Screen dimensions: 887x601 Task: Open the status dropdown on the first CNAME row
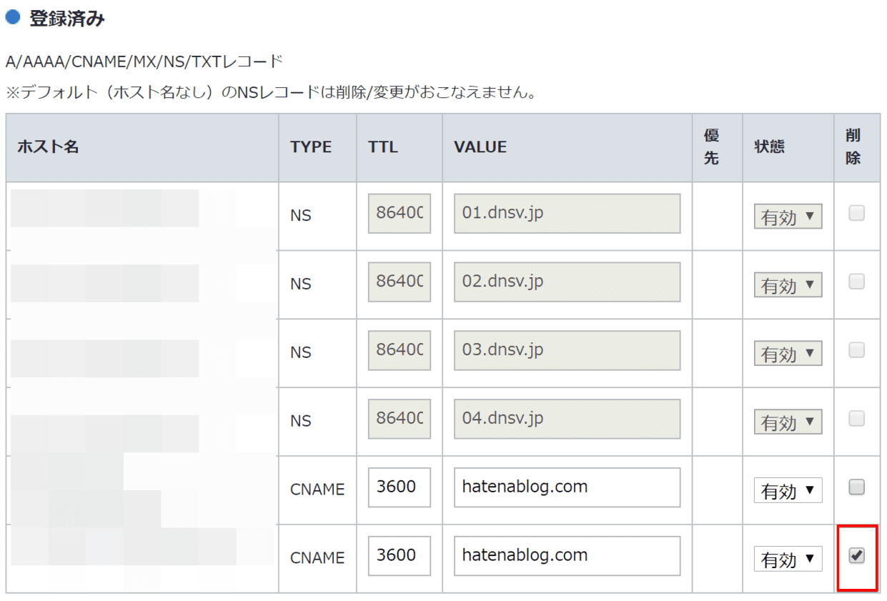787,490
